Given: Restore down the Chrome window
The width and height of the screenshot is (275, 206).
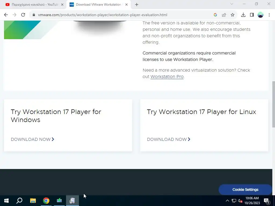Looking at the screenshot, I should pos(256,4).
